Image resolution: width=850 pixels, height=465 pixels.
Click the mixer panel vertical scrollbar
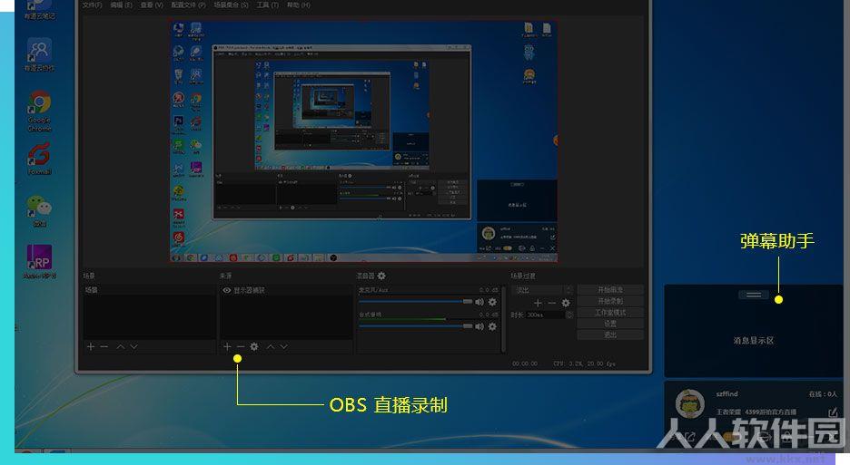(x=504, y=318)
